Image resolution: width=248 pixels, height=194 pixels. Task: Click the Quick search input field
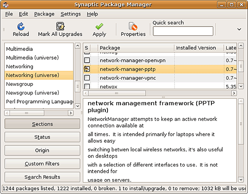click(183, 31)
